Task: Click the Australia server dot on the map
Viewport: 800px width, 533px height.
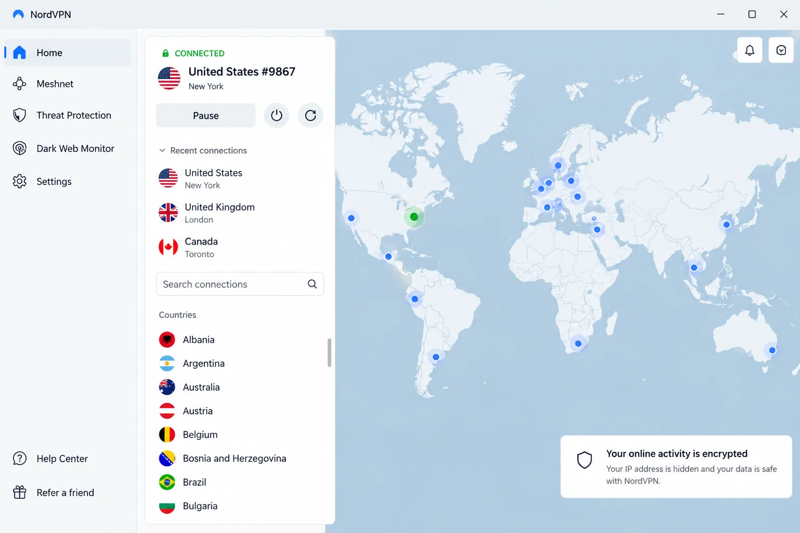Action: pos(772,350)
